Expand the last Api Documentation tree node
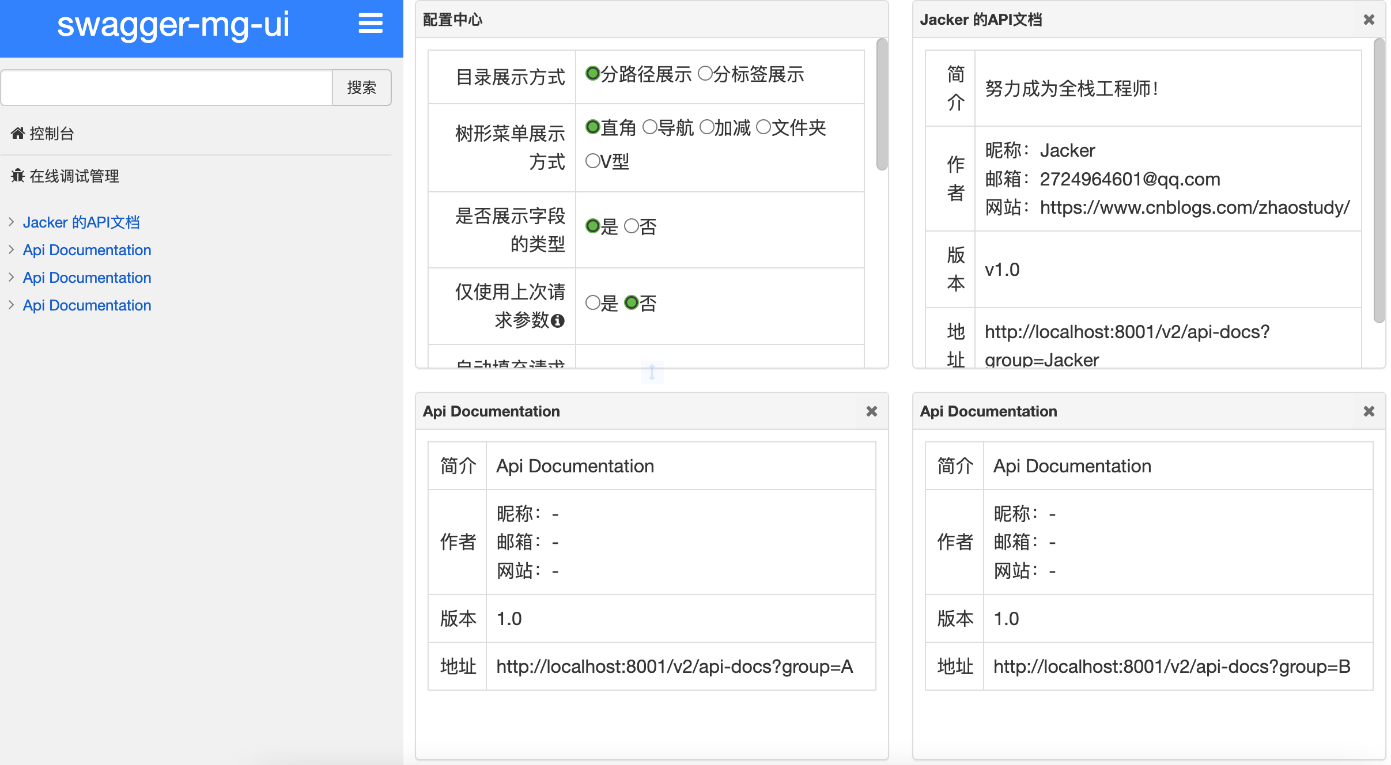The width and height of the screenshot is (1391, 765). [x=11, y=305]
